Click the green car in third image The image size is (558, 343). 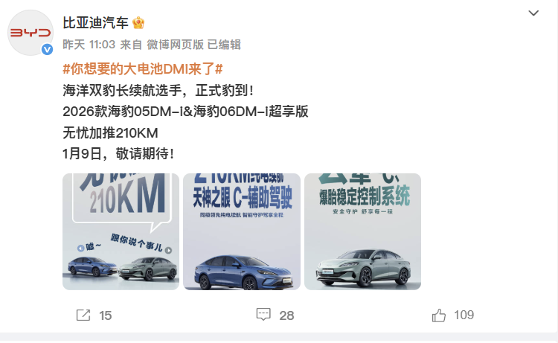(363, 268)
